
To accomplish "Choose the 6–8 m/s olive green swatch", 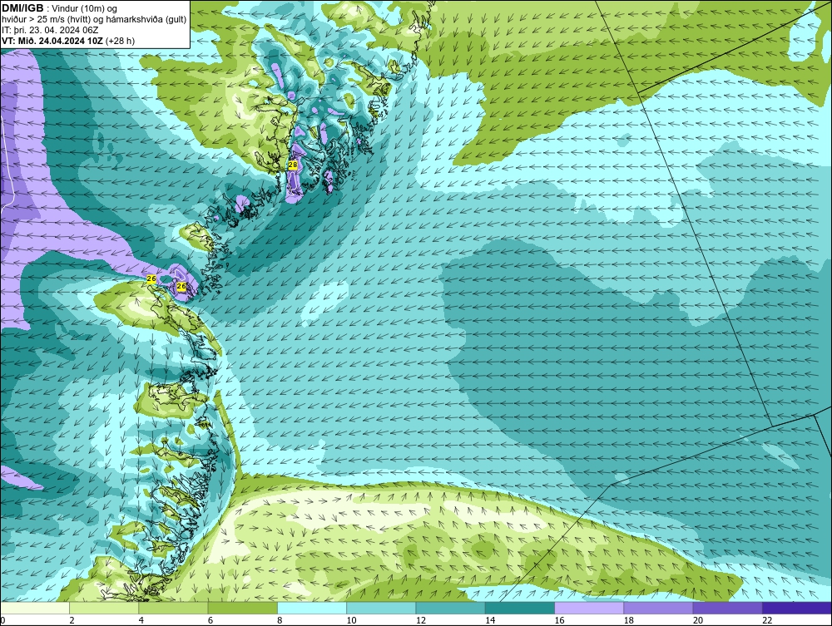I will [x=242, y=608].
